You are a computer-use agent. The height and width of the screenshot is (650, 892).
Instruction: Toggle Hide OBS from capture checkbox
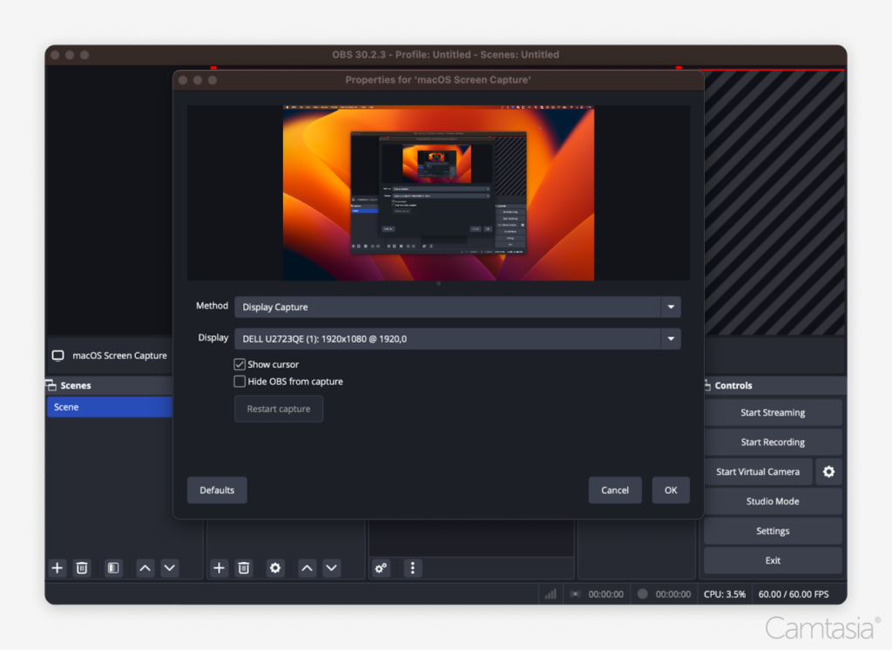pos(240,382)
